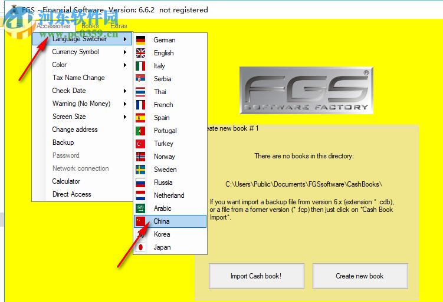Choose Tax Name Change menu entry
Viewport: 443px width, 302px height.
pyautogui.click(x=78, y=78)
